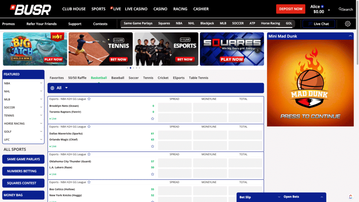359x202 pixels.
Task: Click the scroll-to-top icon
Action: pos(351,196)
